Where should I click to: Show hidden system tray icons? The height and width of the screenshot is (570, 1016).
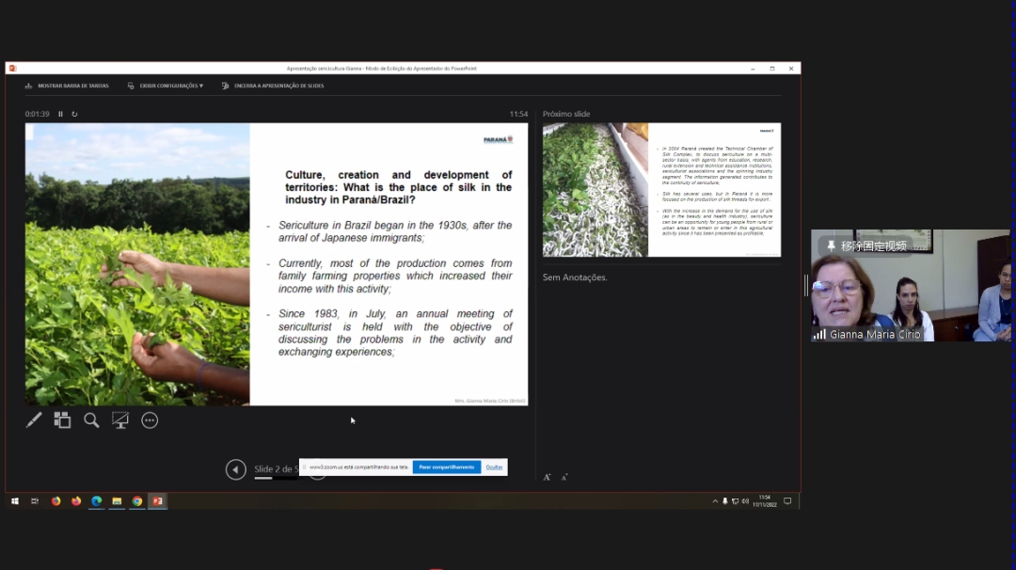pyautogui.click(x=715, y=501)
